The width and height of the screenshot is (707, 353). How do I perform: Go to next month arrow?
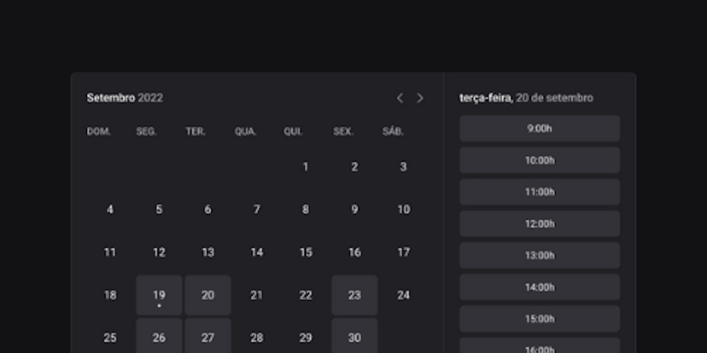(x=420, y=98)
